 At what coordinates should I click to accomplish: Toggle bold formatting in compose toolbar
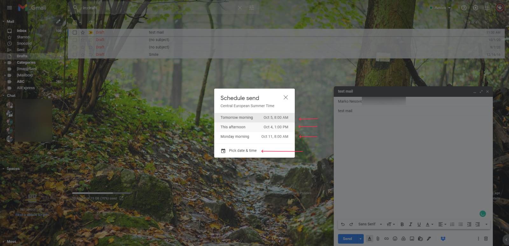pos(402,224)
